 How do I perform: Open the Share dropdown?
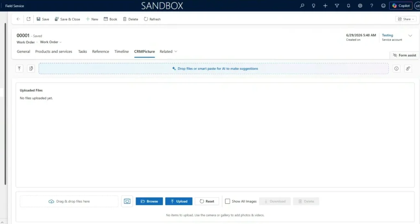(x=406, y=19)
